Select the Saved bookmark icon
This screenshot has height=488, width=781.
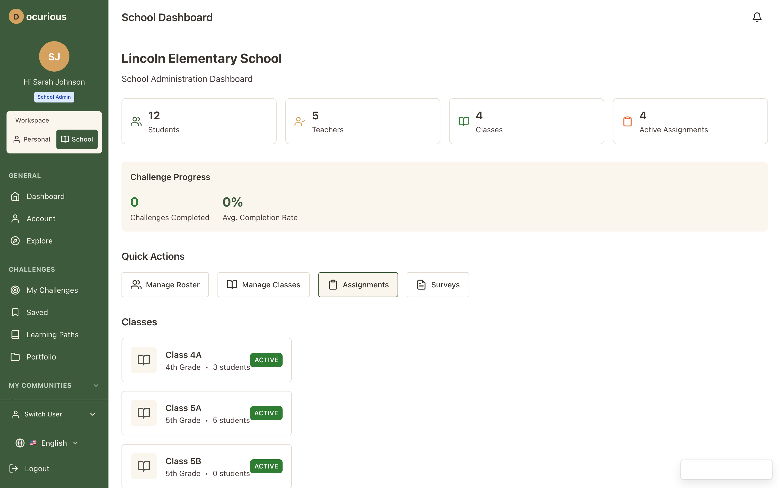tap(15, 312)
